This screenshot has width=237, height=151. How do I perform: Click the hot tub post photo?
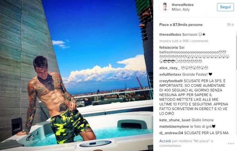click(77, 75)
